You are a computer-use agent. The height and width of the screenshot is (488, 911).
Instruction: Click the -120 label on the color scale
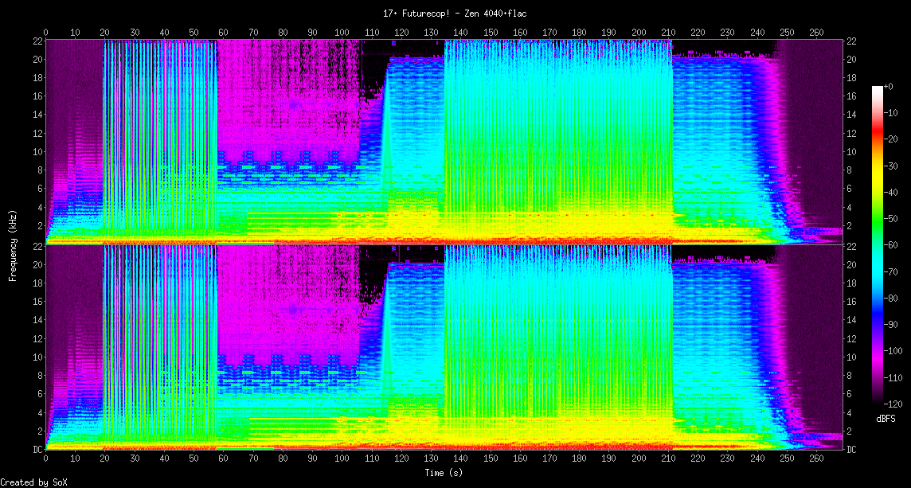click(895, 404)
